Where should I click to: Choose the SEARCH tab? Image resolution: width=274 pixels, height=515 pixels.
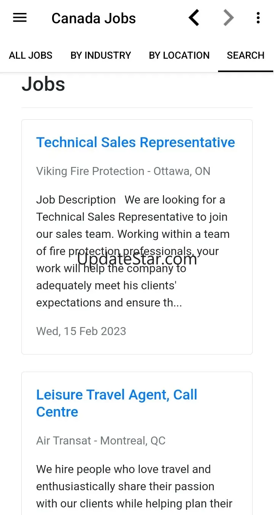[x=245, y=55]
